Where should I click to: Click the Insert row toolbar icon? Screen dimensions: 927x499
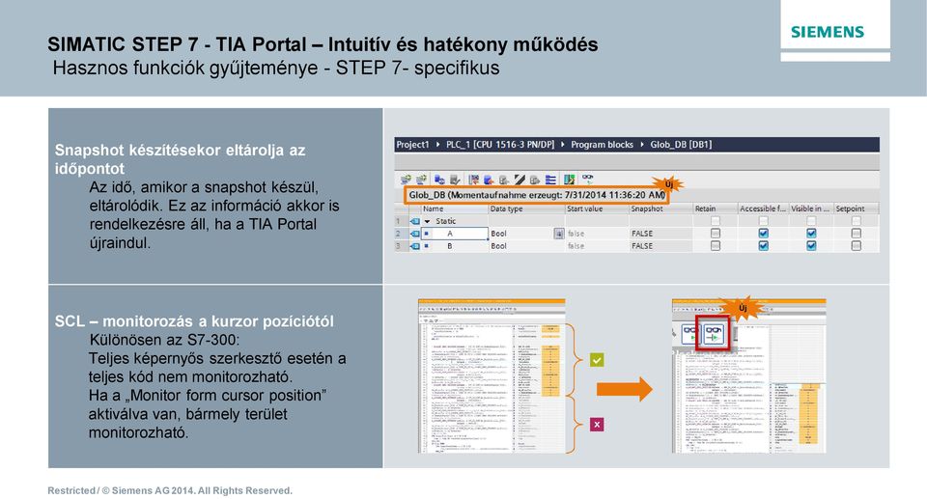[407, 180]
